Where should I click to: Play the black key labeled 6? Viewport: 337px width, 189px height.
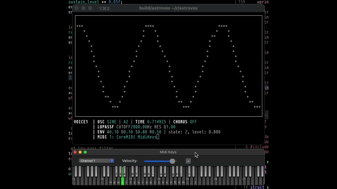tap(132, 172)
